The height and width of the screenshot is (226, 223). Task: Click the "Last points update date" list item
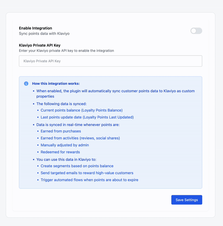tap(87, 117)
